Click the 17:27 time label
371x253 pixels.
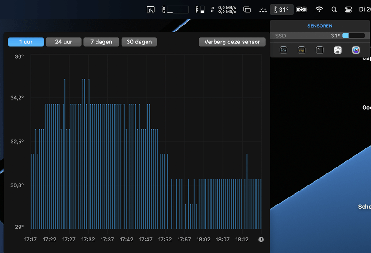coord(69,240)
